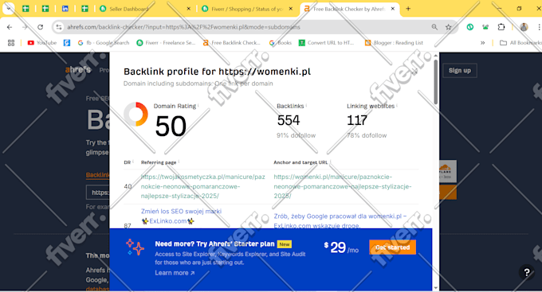This screenshot has width=542, height=292.
Task: Open womenki.pl manicure target URL link
Action: 343,186
